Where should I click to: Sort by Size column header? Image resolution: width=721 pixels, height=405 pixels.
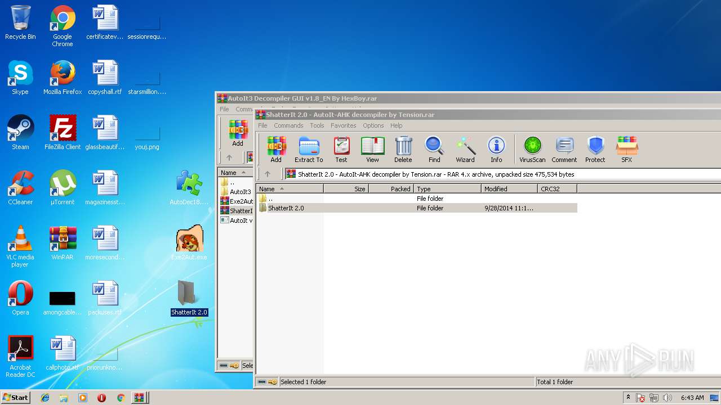[x=346, y=189]
